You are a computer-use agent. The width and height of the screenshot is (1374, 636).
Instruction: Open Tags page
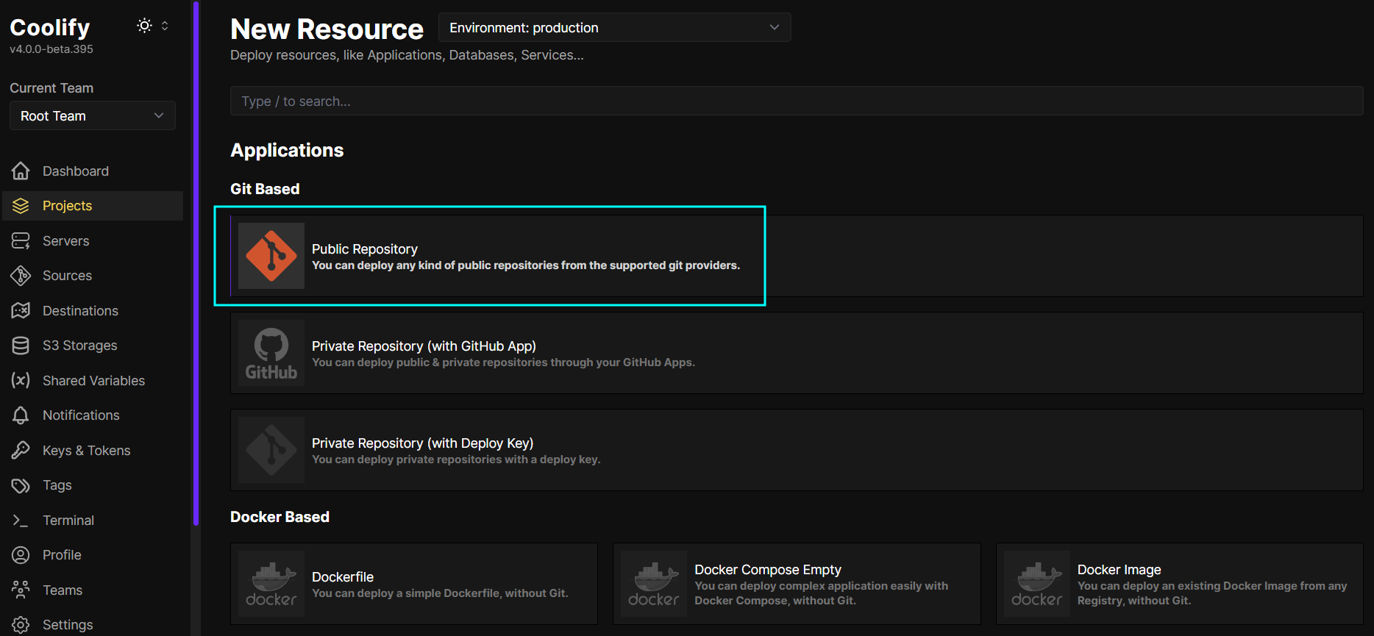(x=93, y=485)
